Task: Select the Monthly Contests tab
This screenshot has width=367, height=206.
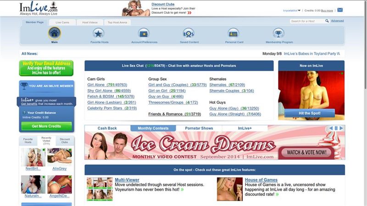Action: click(153, 128)
